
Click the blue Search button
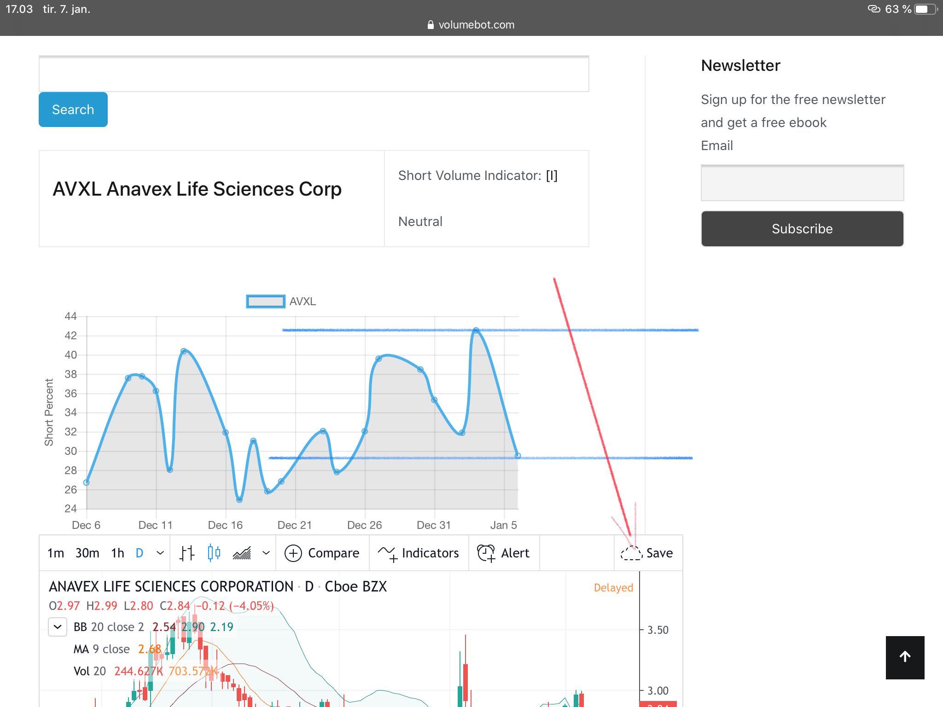pos(73,110)
